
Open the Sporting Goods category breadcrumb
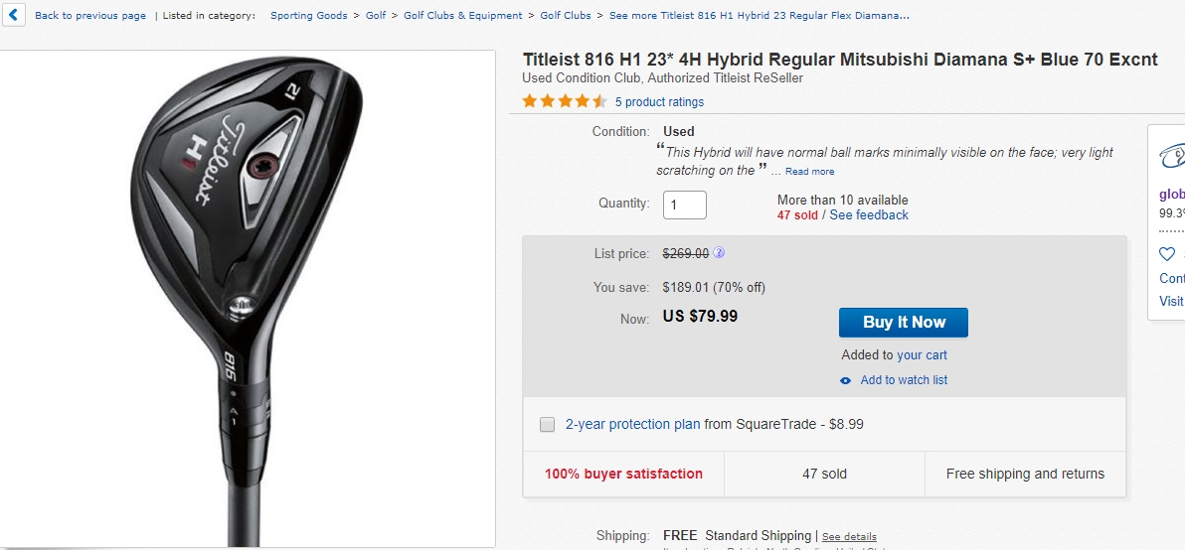(309, 16)
